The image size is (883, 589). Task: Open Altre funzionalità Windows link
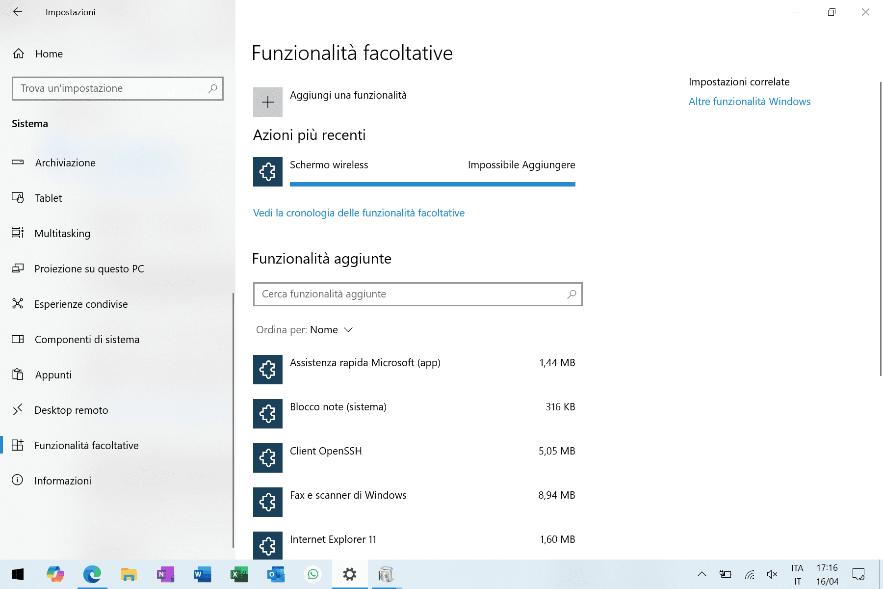[x=749, y=101]
